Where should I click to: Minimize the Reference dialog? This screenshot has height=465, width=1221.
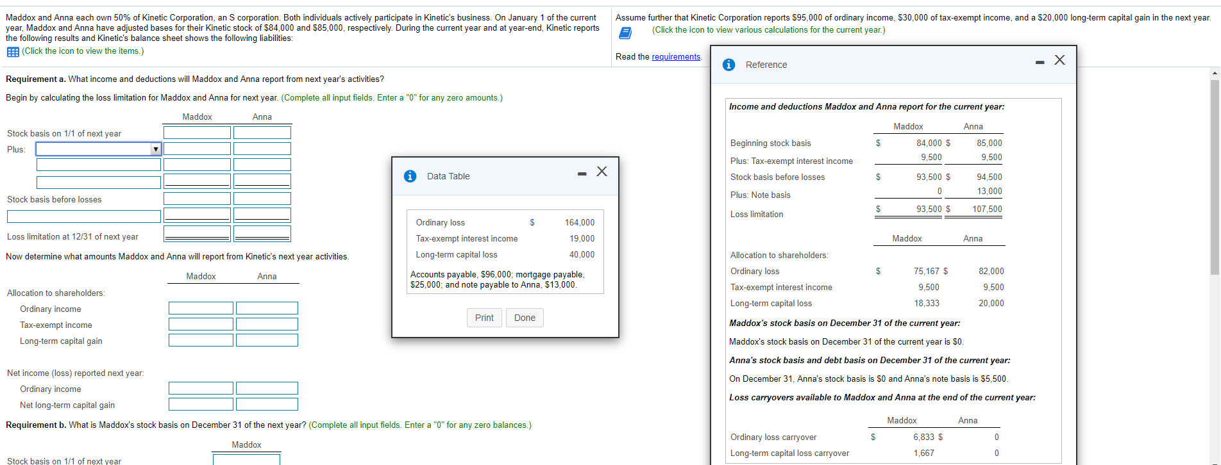[1040, 62]
